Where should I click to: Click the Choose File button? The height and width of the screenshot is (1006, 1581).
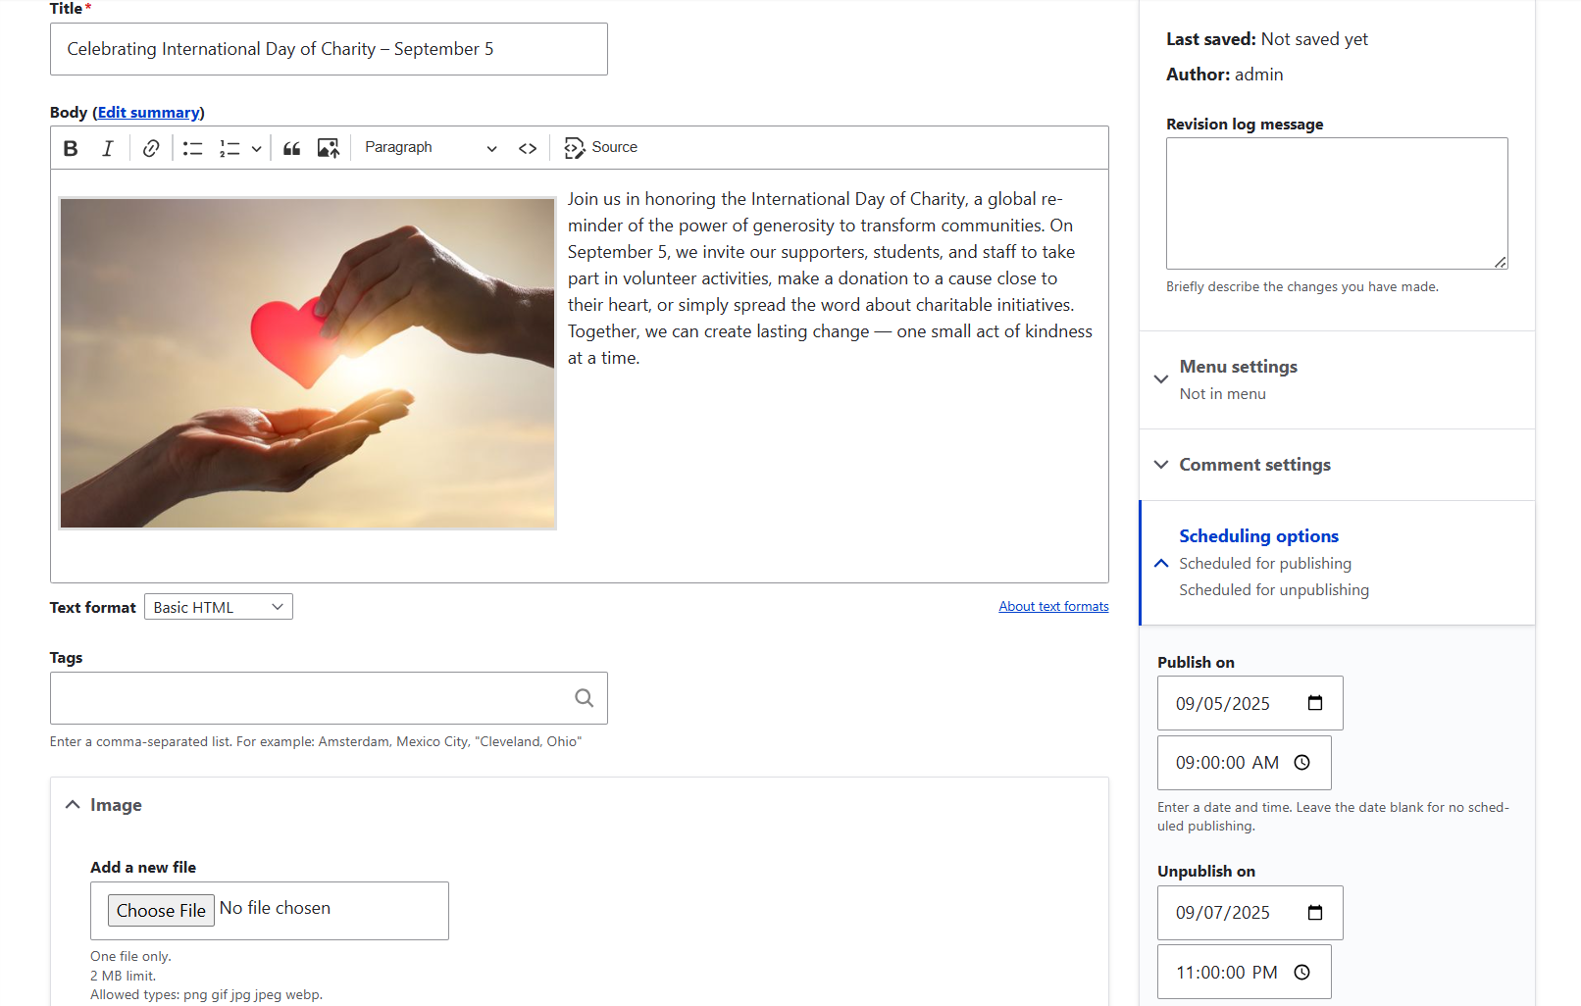[161, 911]
